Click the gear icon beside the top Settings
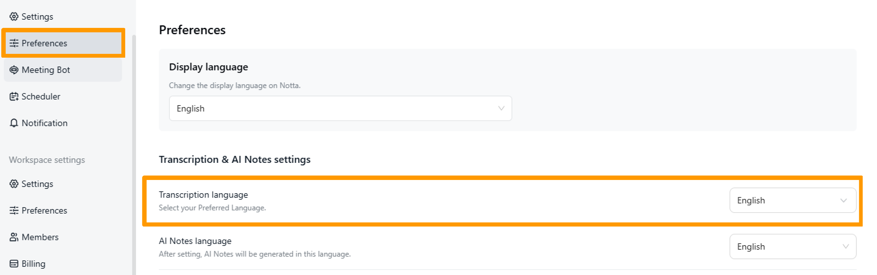This screenshot has width=877, height=275. click(x=14, y=16)
